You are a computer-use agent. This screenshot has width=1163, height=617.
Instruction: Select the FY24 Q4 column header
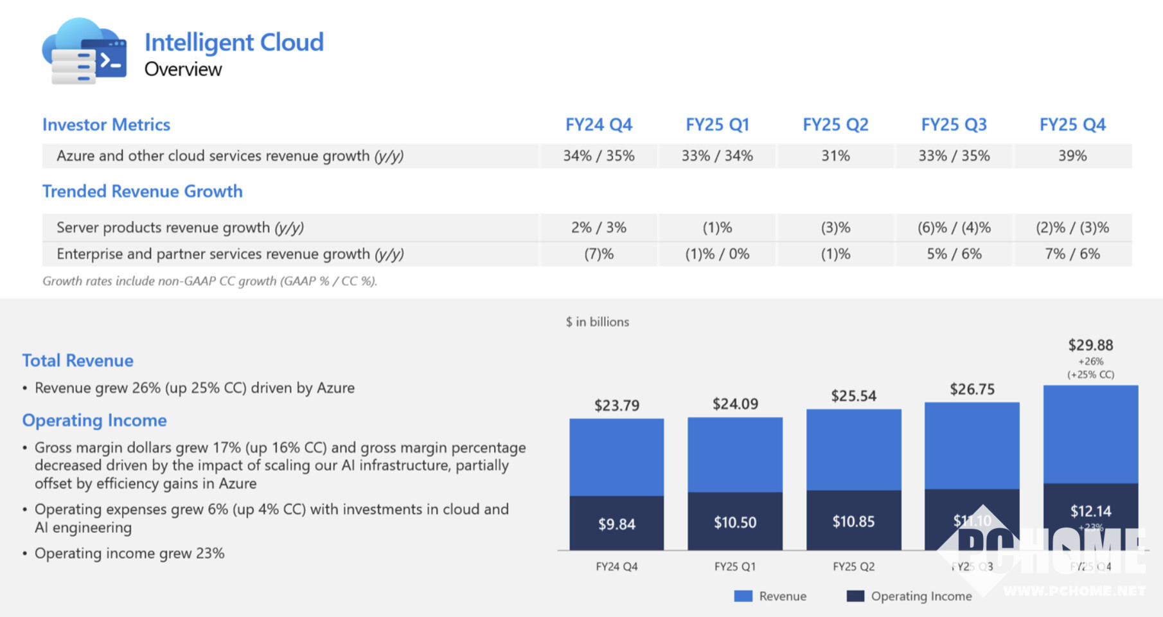[x=599, y=125]
